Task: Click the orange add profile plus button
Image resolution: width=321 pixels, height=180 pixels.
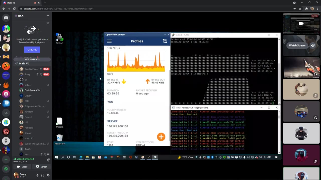Action: click(x=161, y=137)
